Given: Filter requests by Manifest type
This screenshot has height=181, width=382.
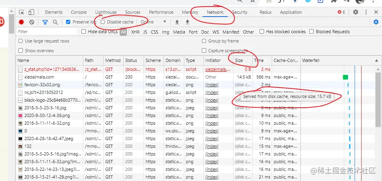Looking at the screenshot, I should point(231,32).
